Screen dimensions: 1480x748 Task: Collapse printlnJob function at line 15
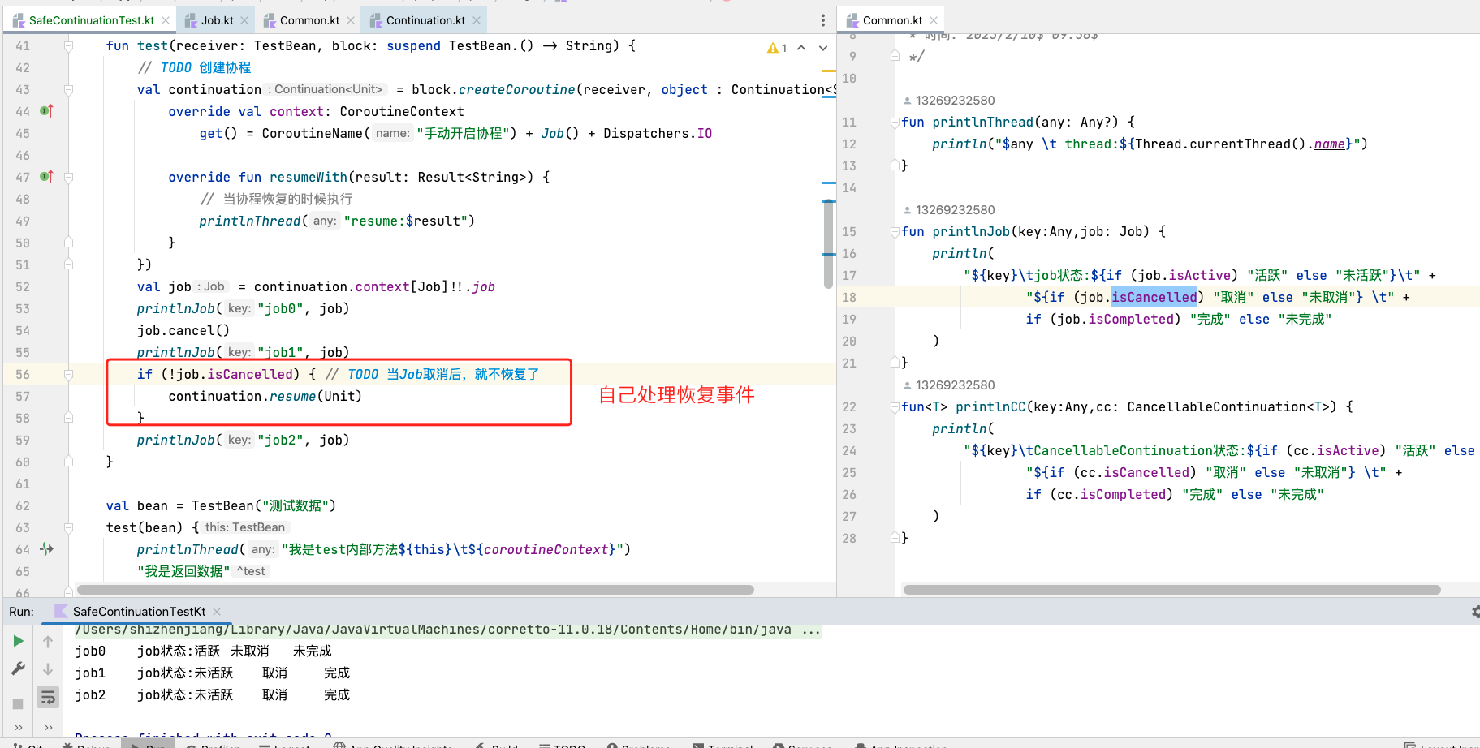click(x=895, y=231)
